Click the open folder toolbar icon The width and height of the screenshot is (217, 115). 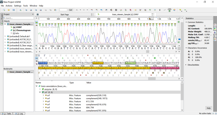point(9,10)
